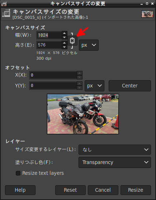Increase Y offset with up arrow
Screen dimensions: 156x200
tap(80, 83)
